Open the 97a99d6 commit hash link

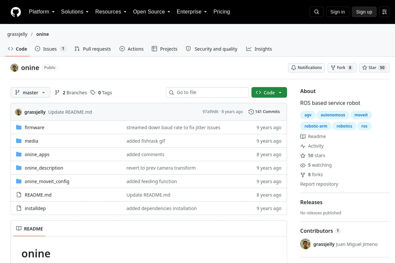point(210,112)
